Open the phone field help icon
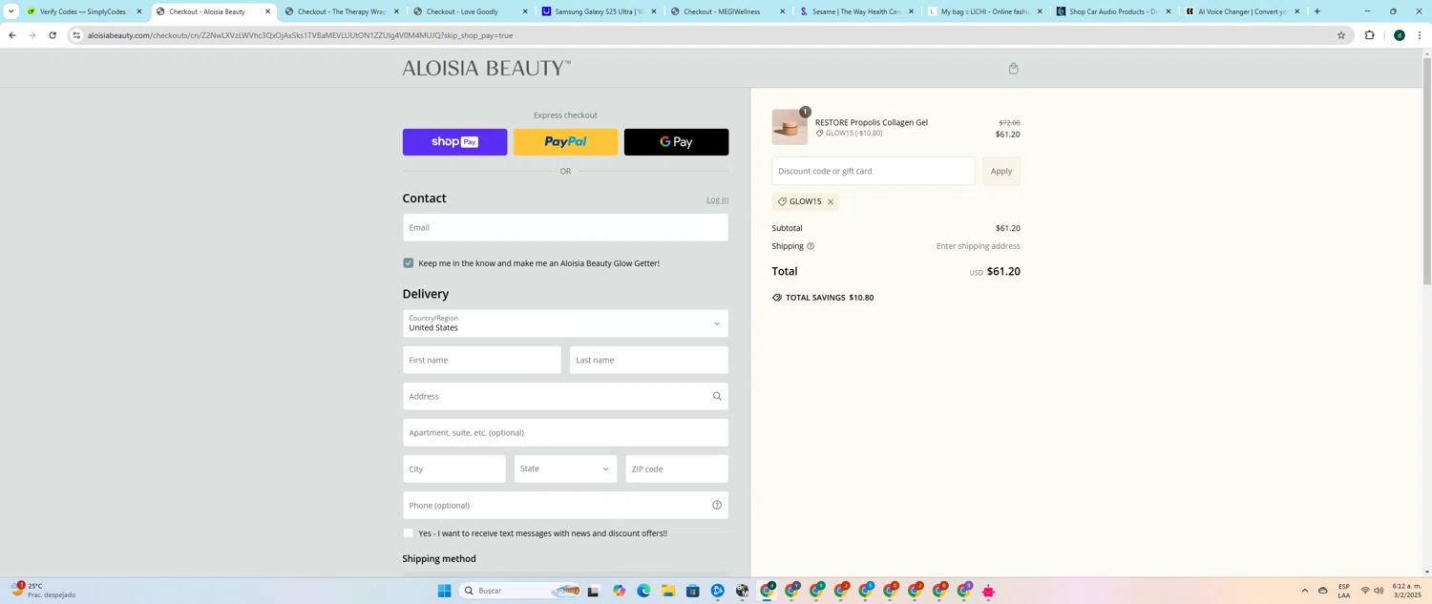The image size is (1432, 604). [x=717, y=506]
